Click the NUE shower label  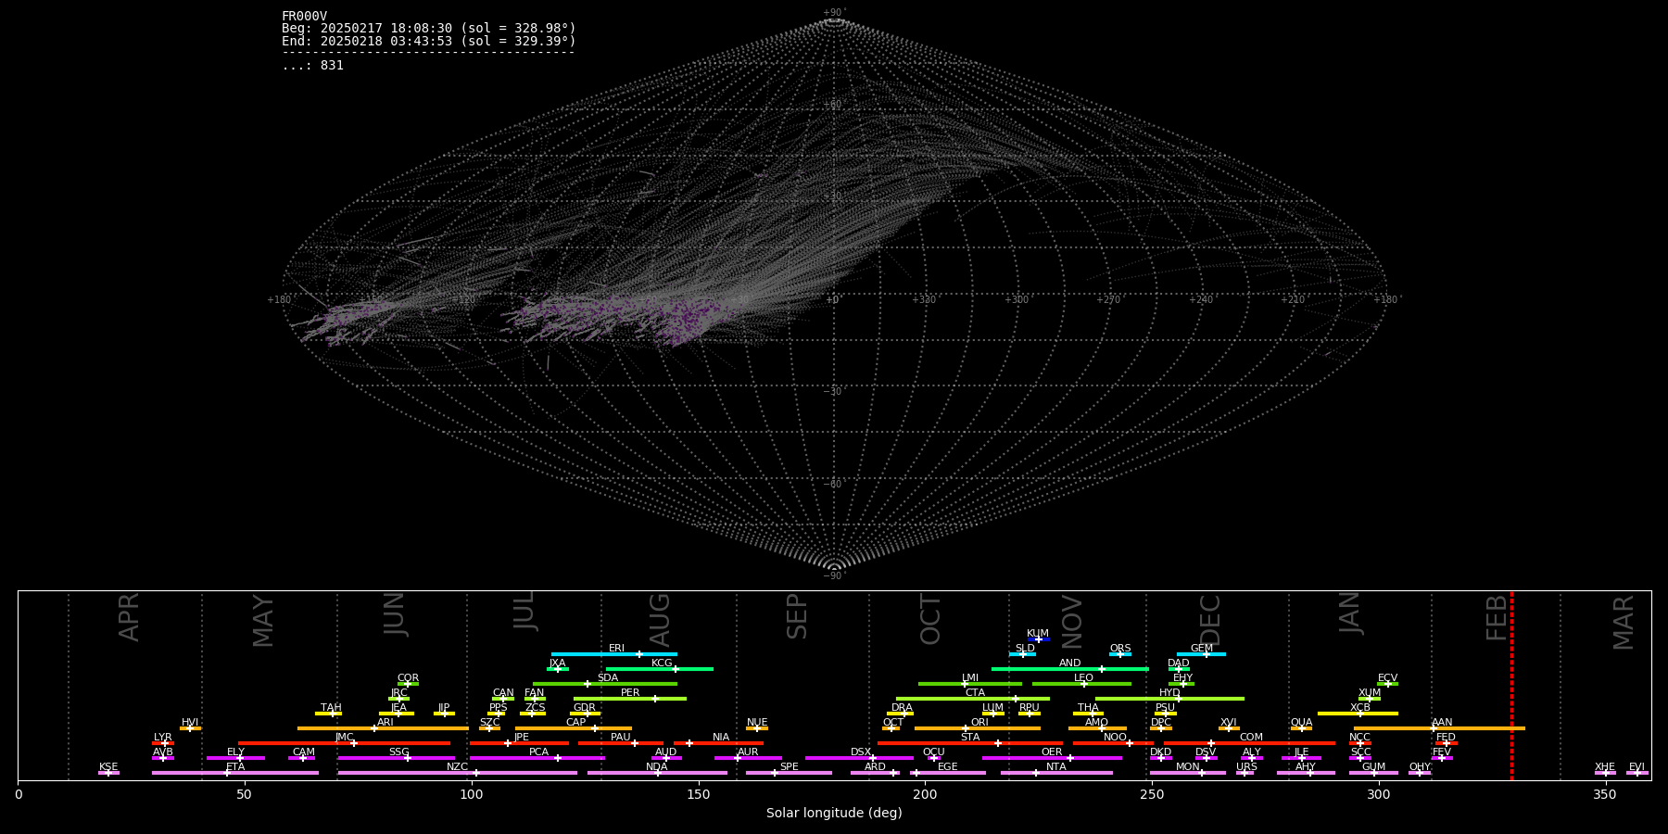757,722
